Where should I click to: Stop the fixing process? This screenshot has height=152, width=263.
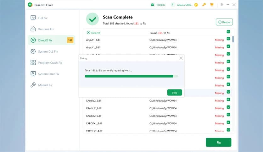point(175,93)
